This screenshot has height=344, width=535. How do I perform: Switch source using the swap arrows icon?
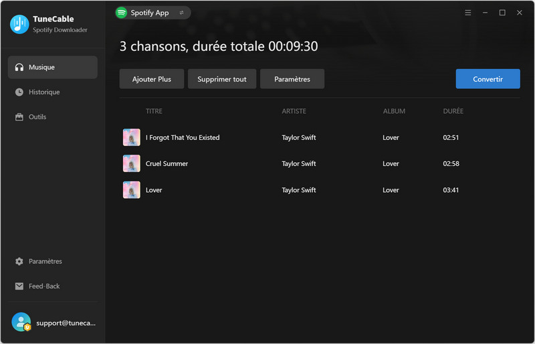181,13
